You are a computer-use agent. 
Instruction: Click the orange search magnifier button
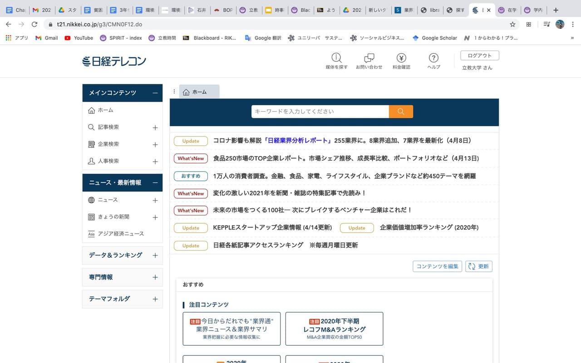401,112
